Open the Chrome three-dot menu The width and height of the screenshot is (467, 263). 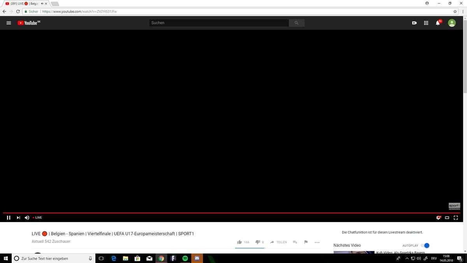463,11
